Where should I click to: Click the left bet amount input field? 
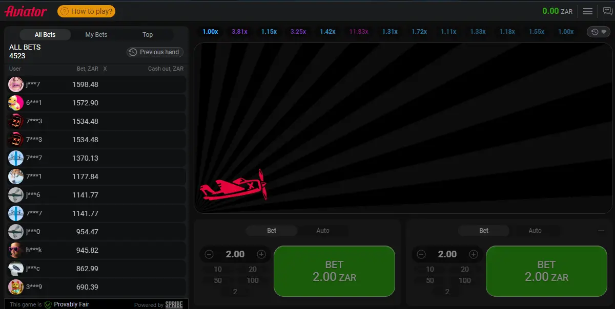coord(235,254)
